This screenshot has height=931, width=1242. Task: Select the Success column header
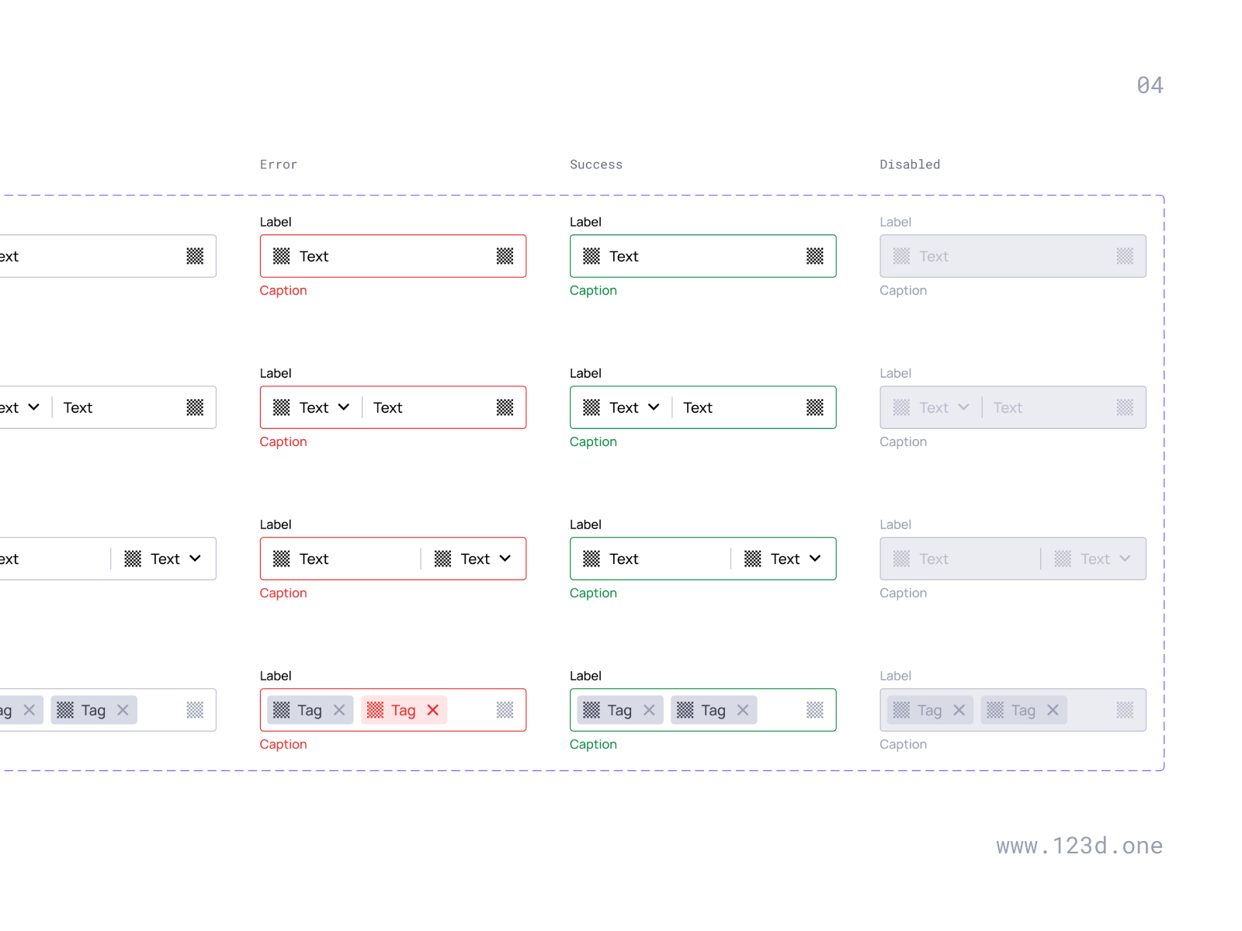tap(596, 164)
